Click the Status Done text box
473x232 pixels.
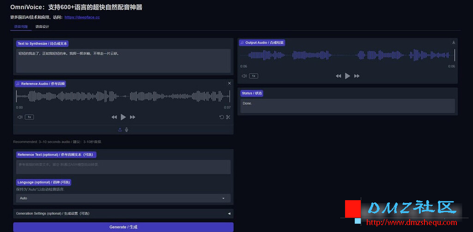click(x=347, y=106)
